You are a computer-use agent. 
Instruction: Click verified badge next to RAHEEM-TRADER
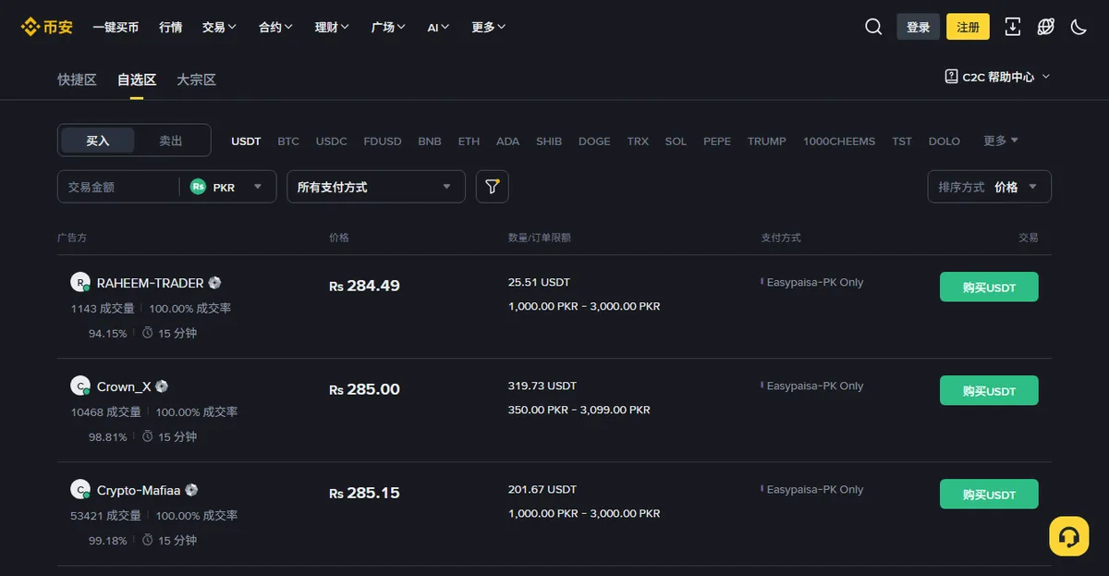pos(214,283)
